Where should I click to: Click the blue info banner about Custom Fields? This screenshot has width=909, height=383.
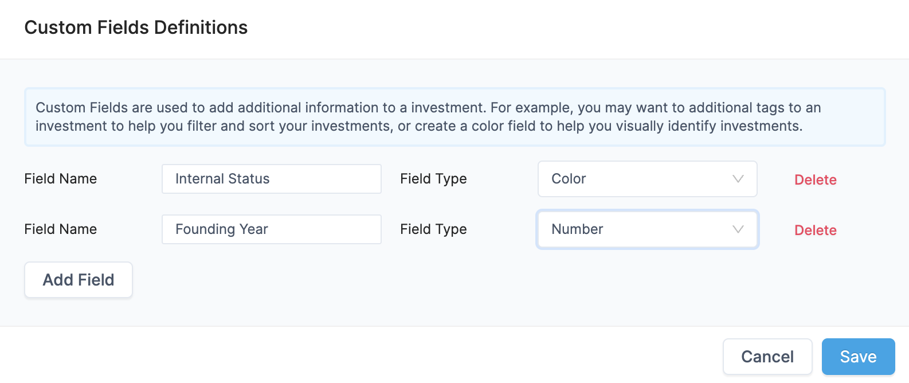pos(454,117)
